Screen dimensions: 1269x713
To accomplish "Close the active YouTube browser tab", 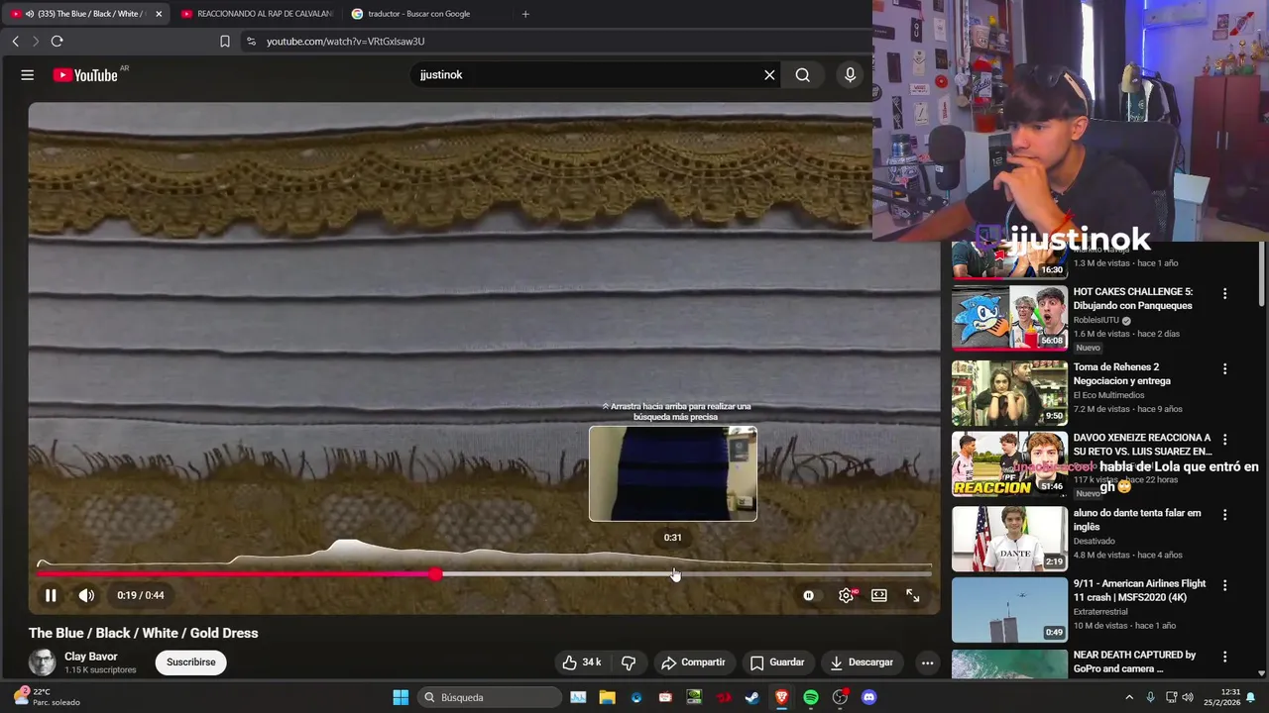I will (x=159, y=14).
